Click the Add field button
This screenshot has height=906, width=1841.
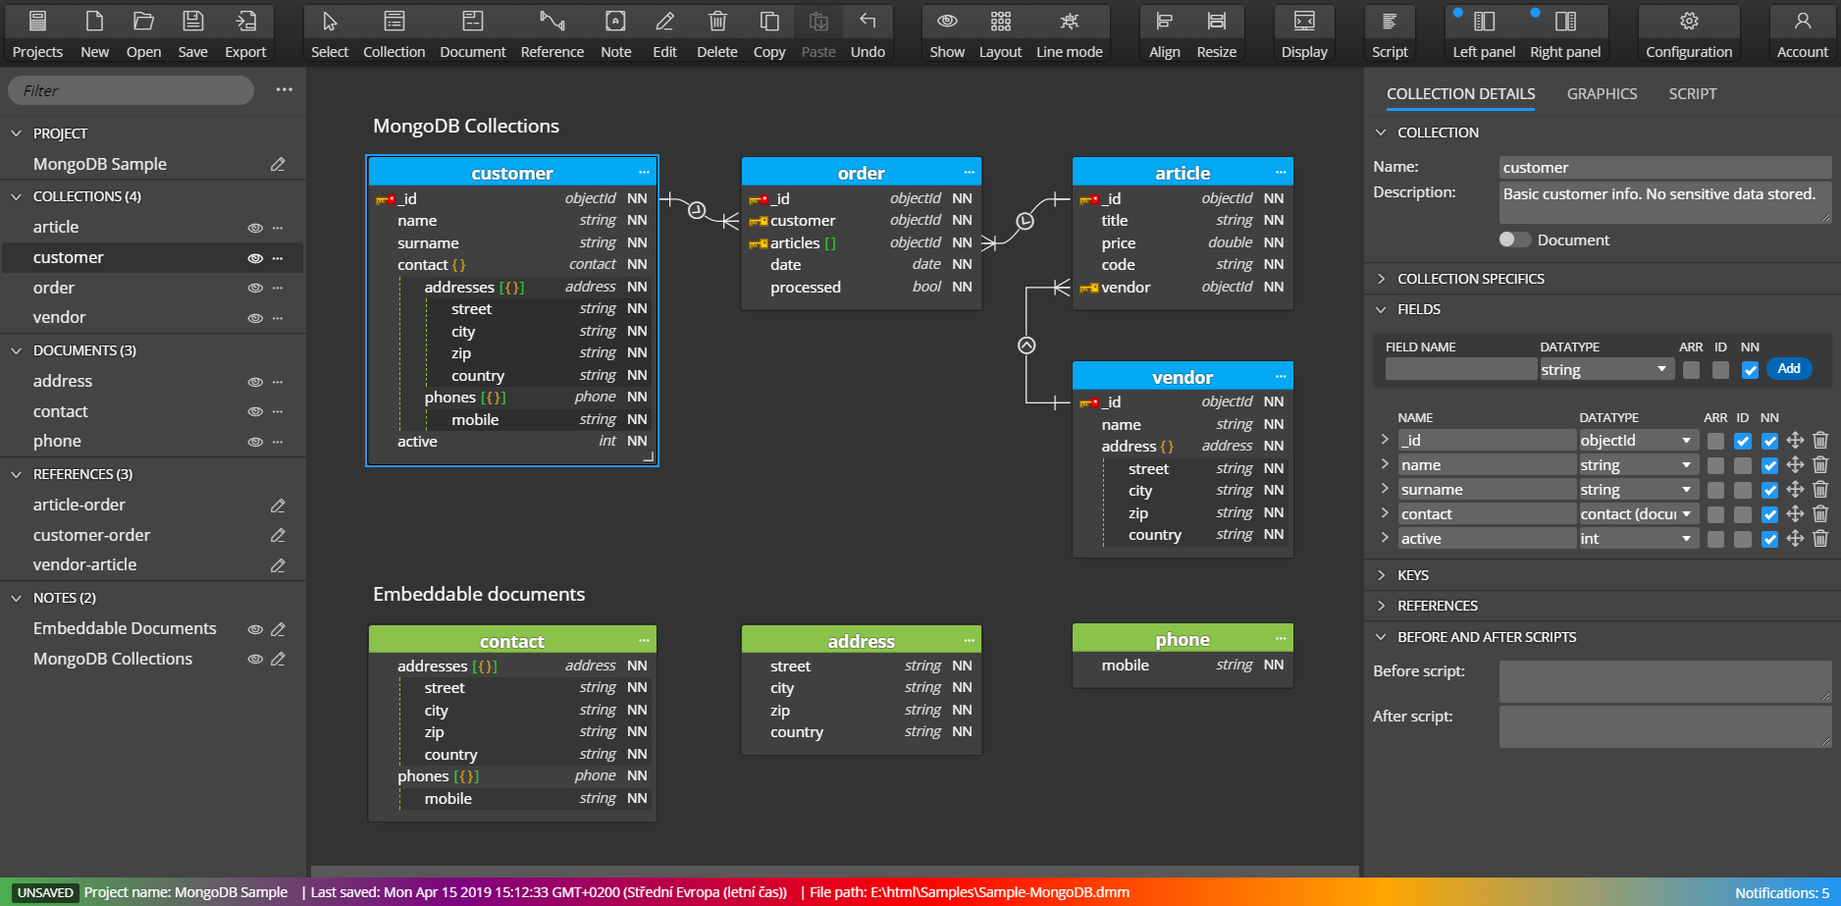point(1789,368)
